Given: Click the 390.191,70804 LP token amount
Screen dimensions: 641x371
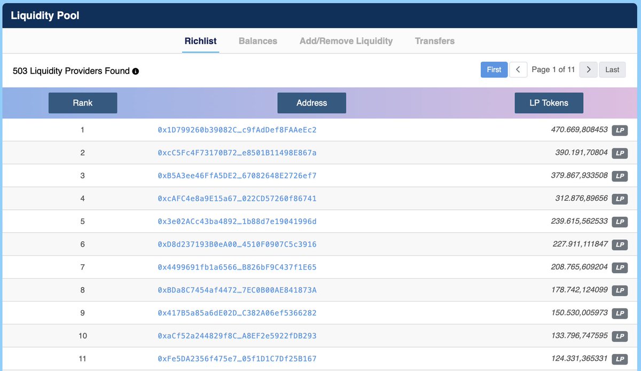Looking at the screenshot, I should point(582,153).
